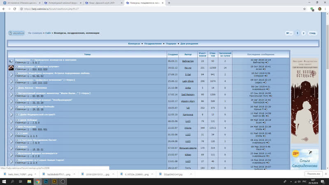Click the Читателей за сутки column header

pyautogui.click(x=225, y=54)
